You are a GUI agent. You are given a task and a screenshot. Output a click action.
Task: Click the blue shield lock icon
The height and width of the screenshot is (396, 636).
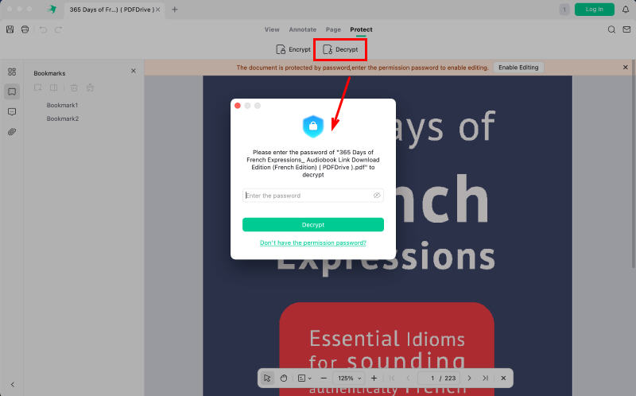point(313,126)
